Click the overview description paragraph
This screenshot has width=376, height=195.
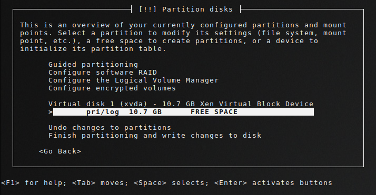[x=183, y=37]
